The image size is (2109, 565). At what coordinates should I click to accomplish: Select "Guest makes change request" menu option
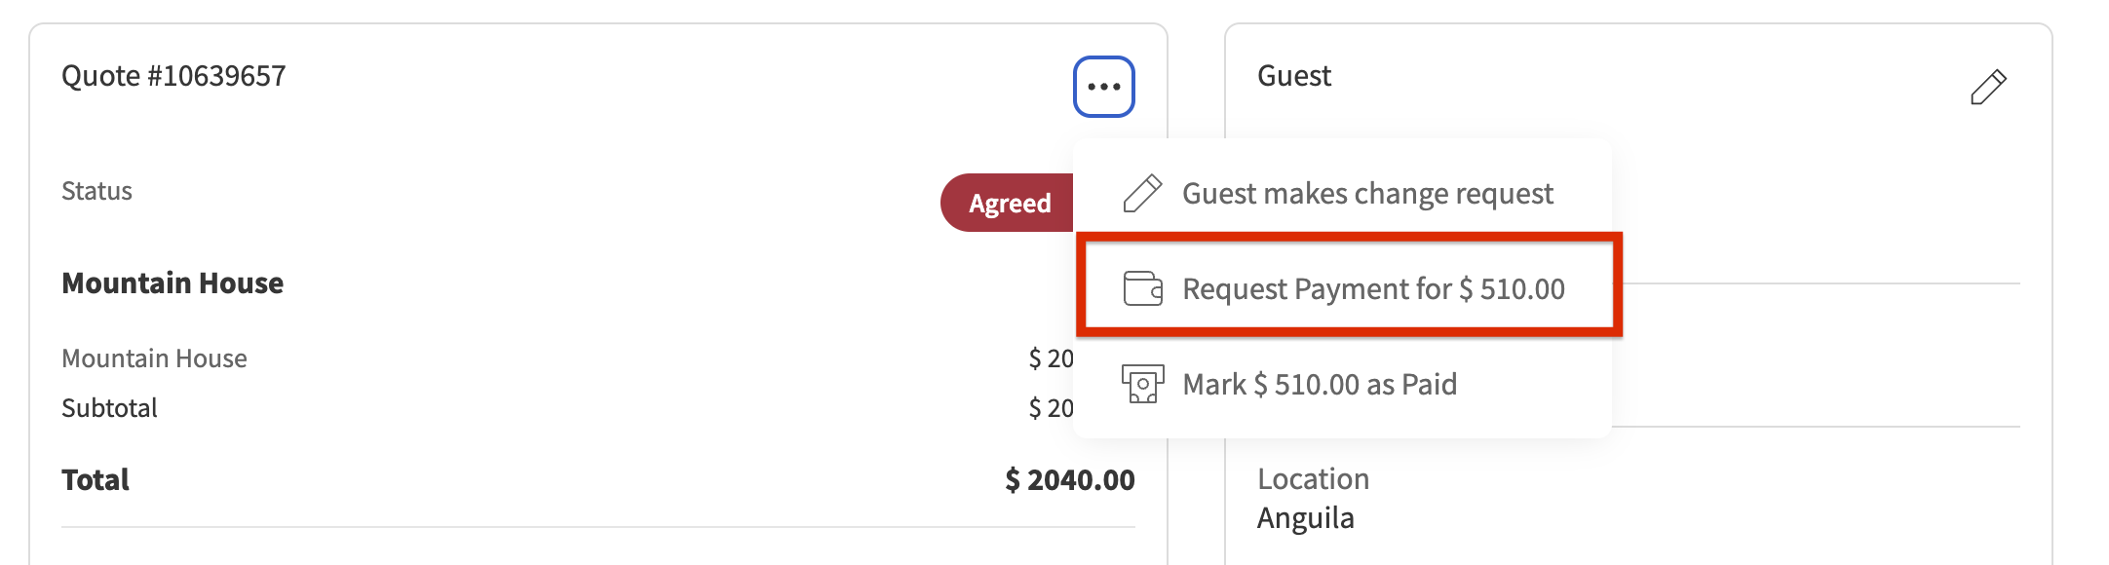tap(1366, 193)
